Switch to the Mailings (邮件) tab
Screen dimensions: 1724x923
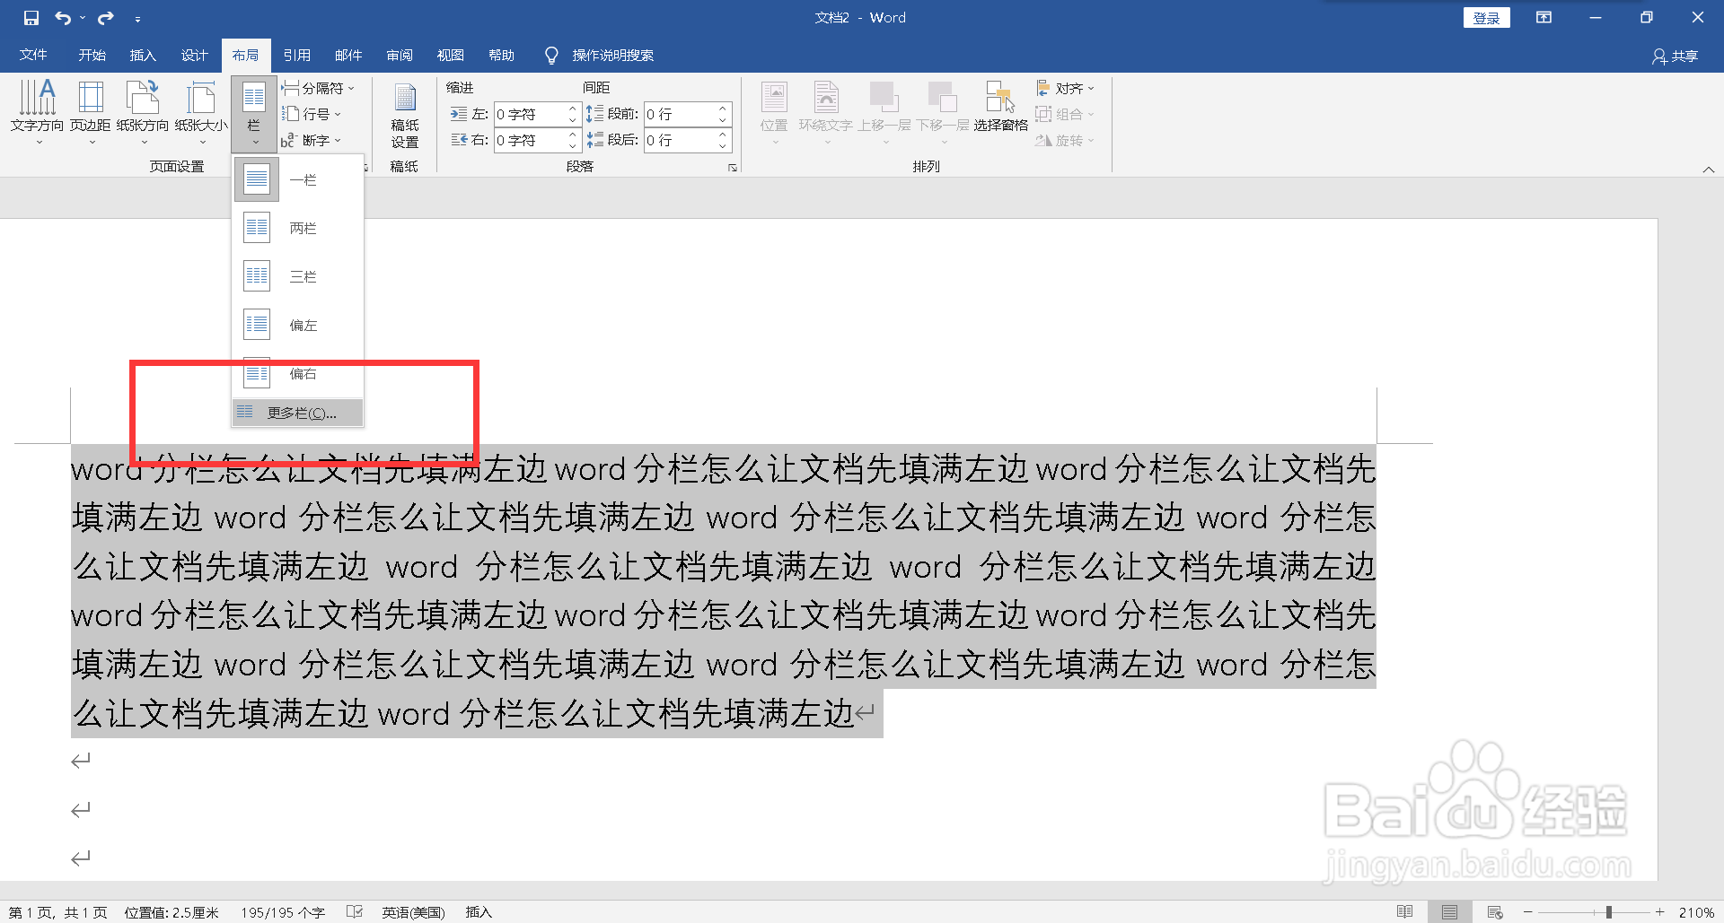pos(348,55)
